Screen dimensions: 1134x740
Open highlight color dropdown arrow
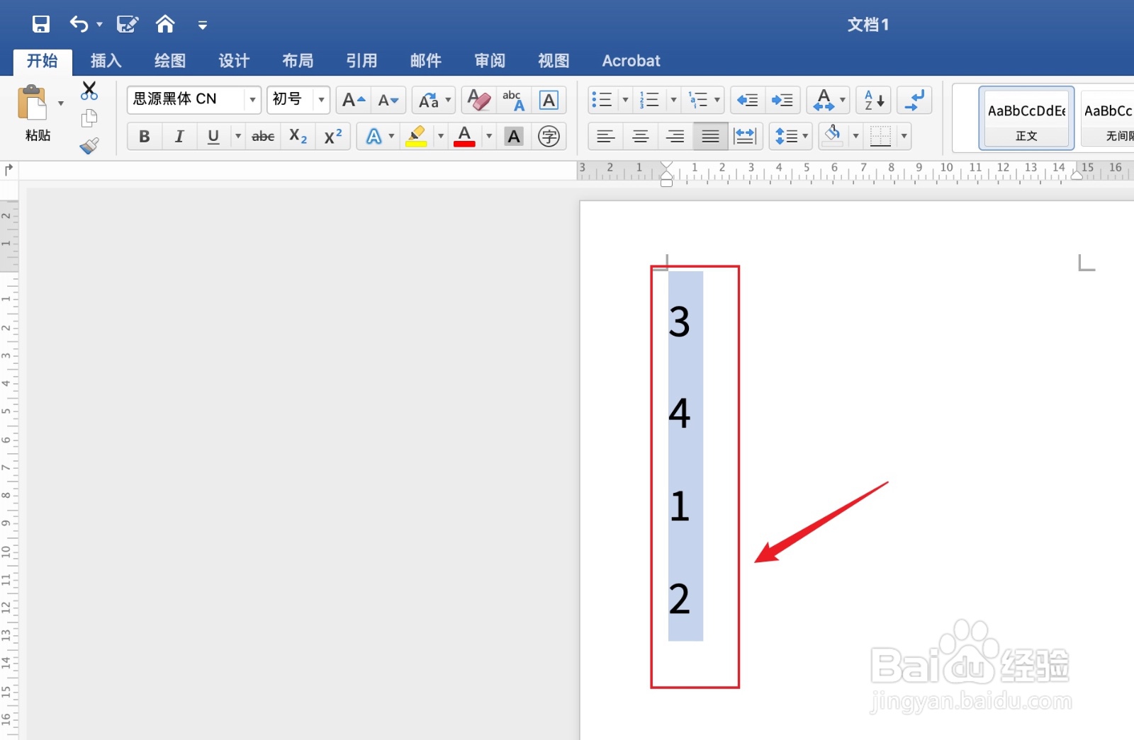coord(441,136)
